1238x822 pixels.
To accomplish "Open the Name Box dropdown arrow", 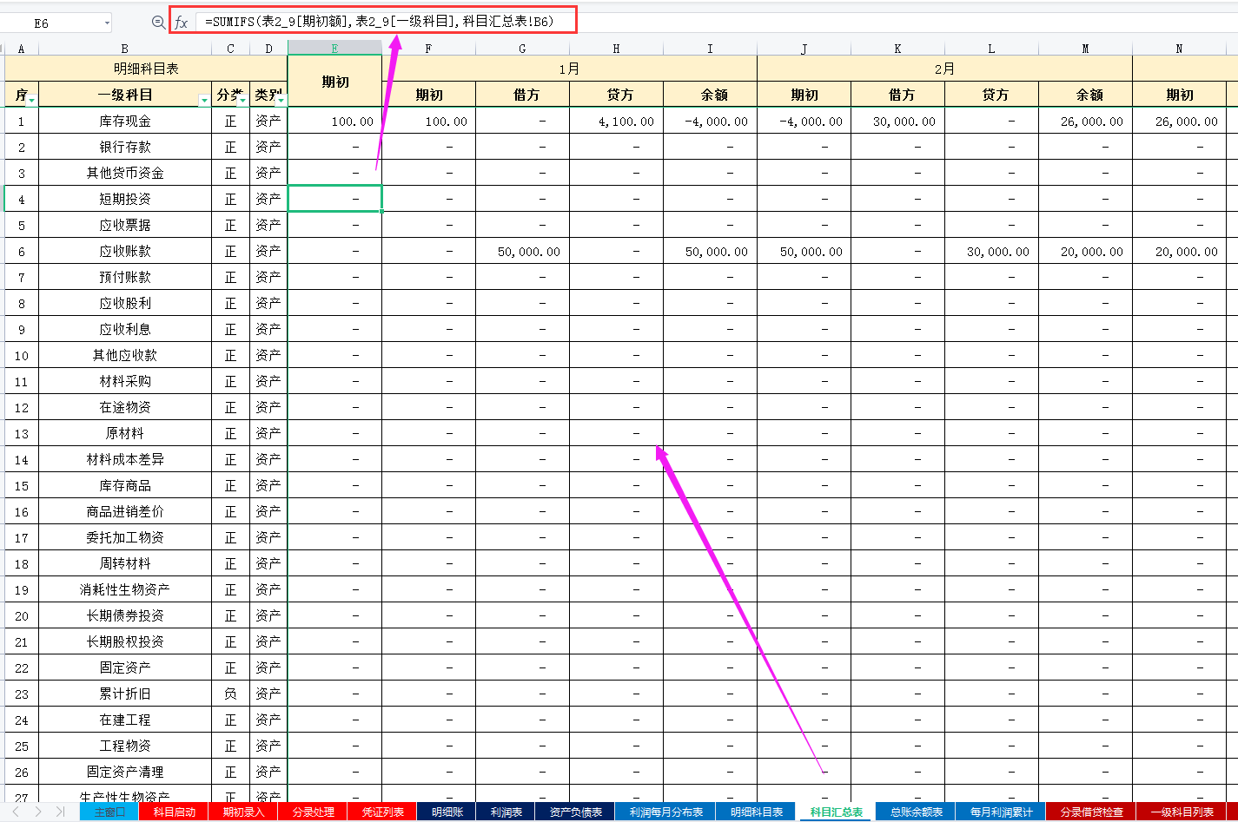I will tap(107, 23).
